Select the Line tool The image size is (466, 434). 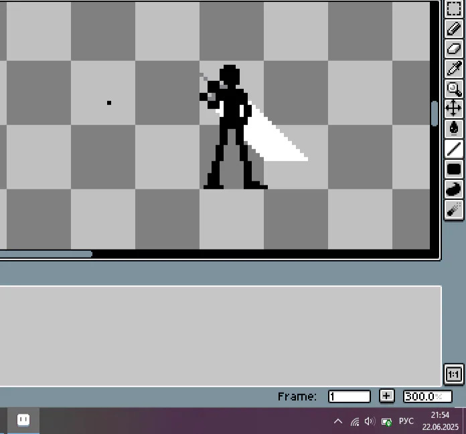(454, 148)
